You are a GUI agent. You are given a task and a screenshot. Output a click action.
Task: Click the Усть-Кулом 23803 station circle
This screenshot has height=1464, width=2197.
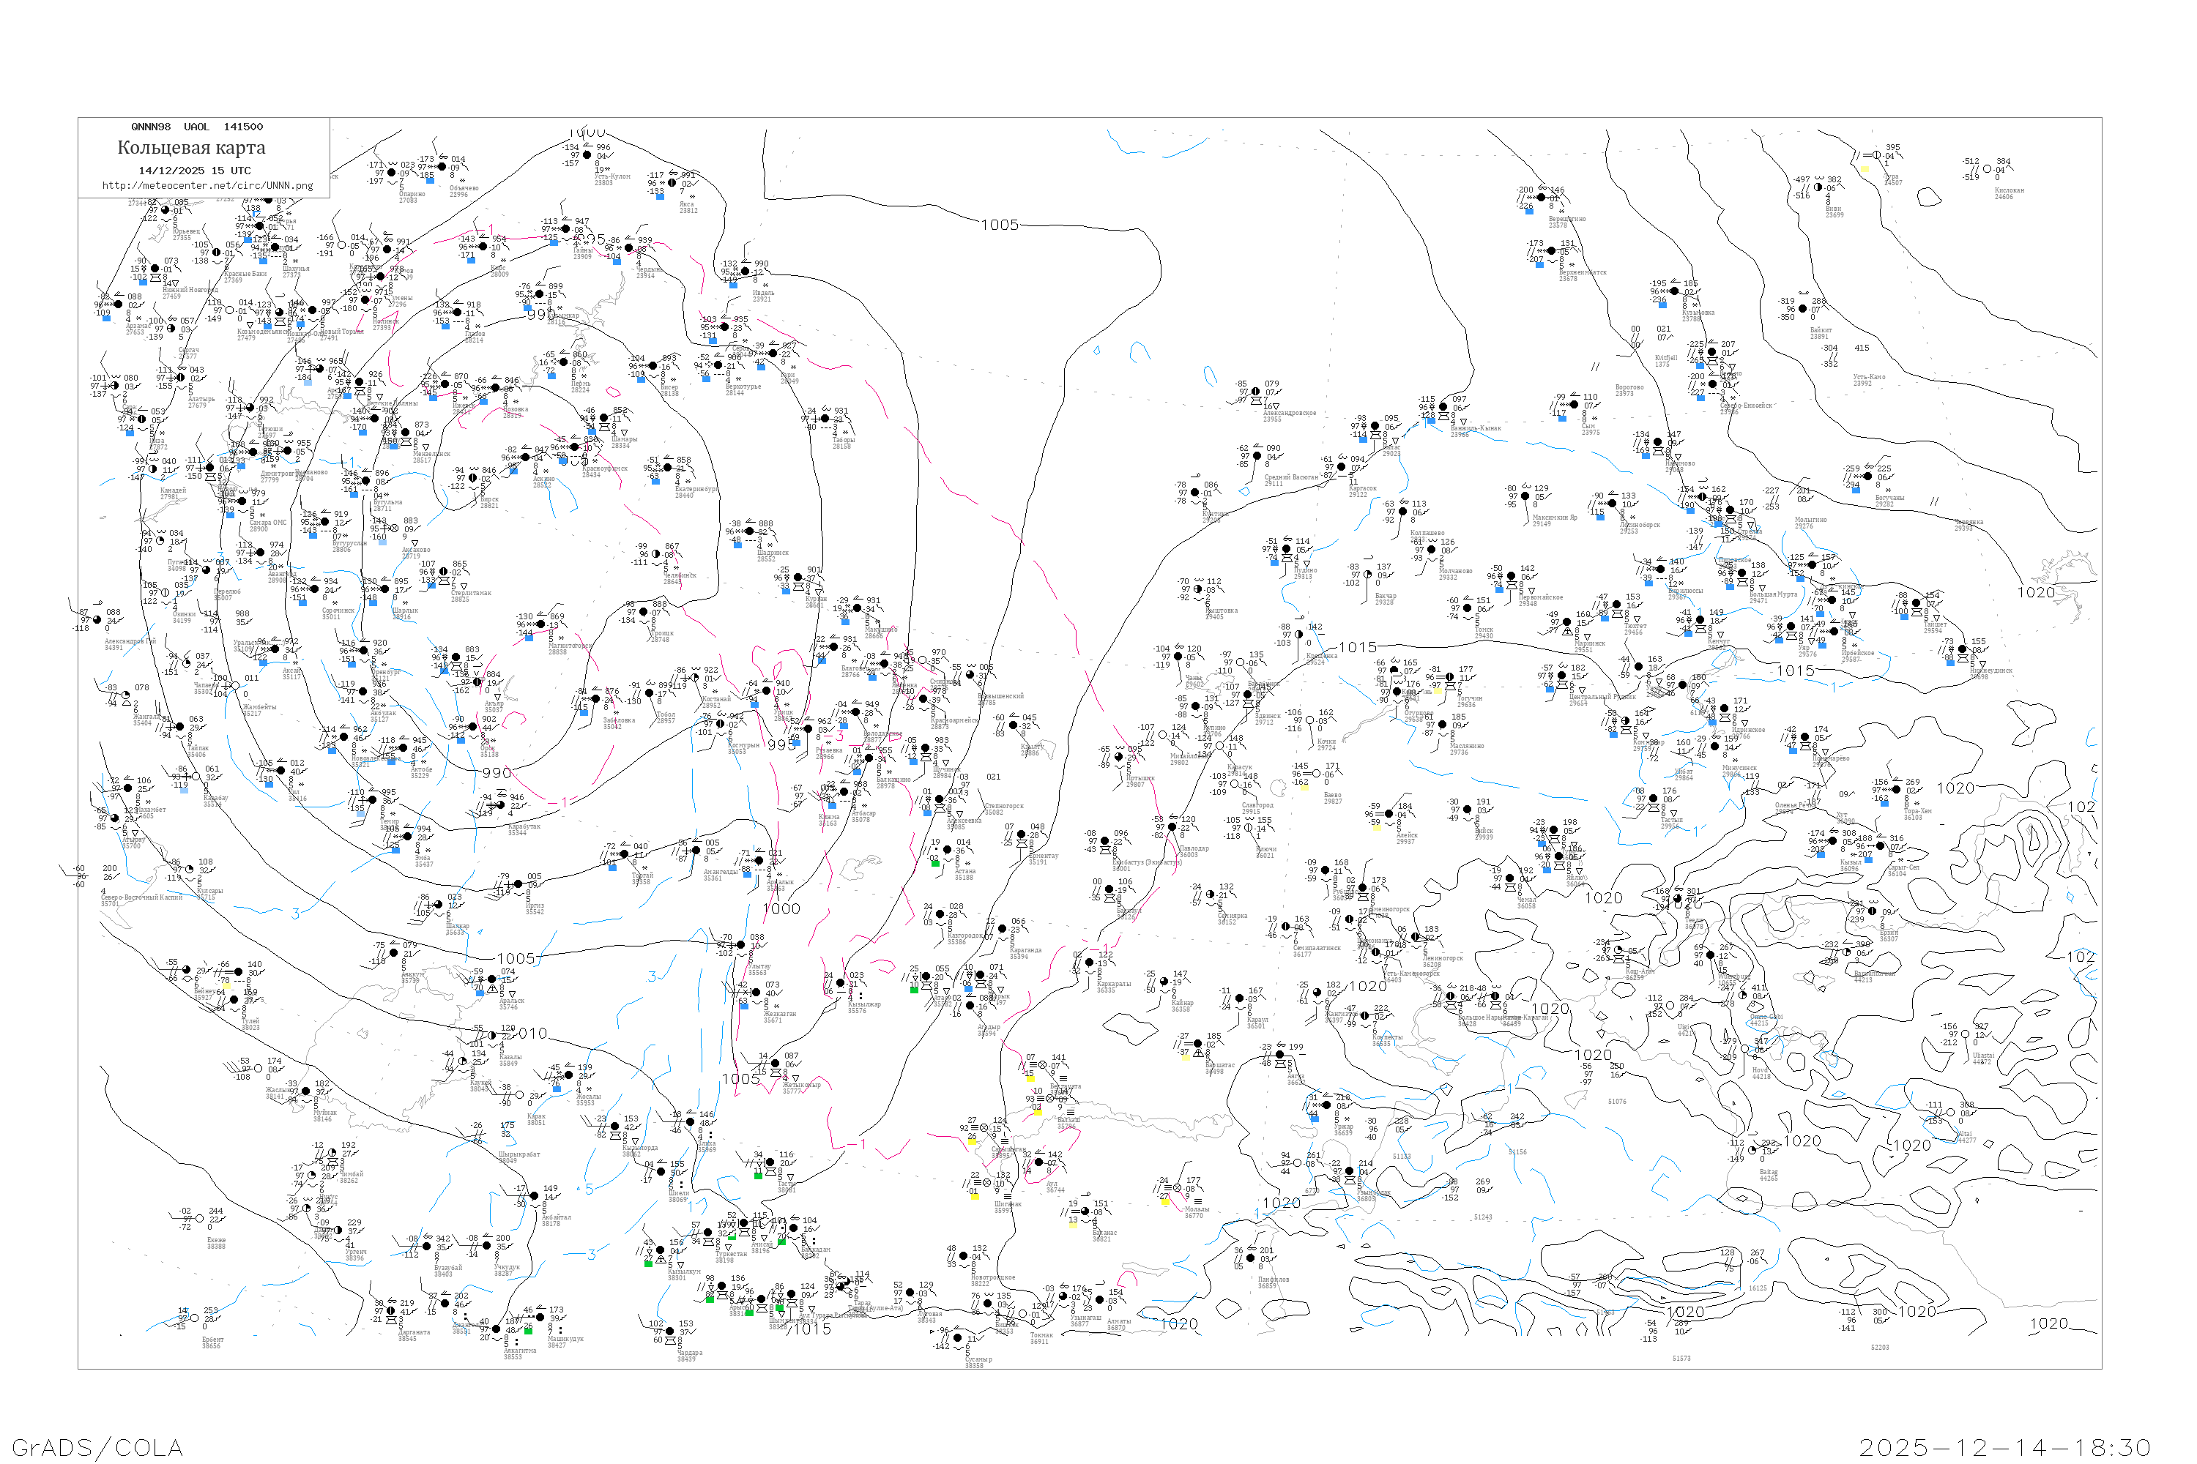click(587, 155)
